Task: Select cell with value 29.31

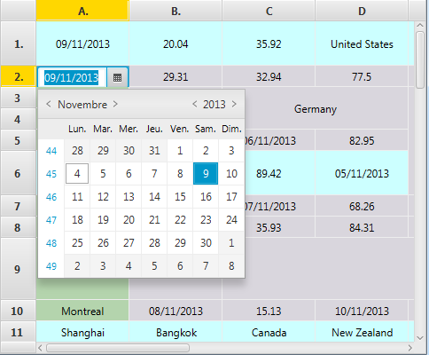Action: pos(175,77)
